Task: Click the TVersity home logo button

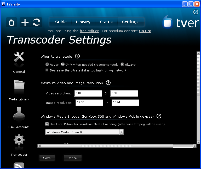Action: [12, 22]
